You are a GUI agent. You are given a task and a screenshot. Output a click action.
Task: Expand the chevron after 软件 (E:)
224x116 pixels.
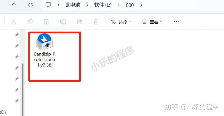point(119,5)
